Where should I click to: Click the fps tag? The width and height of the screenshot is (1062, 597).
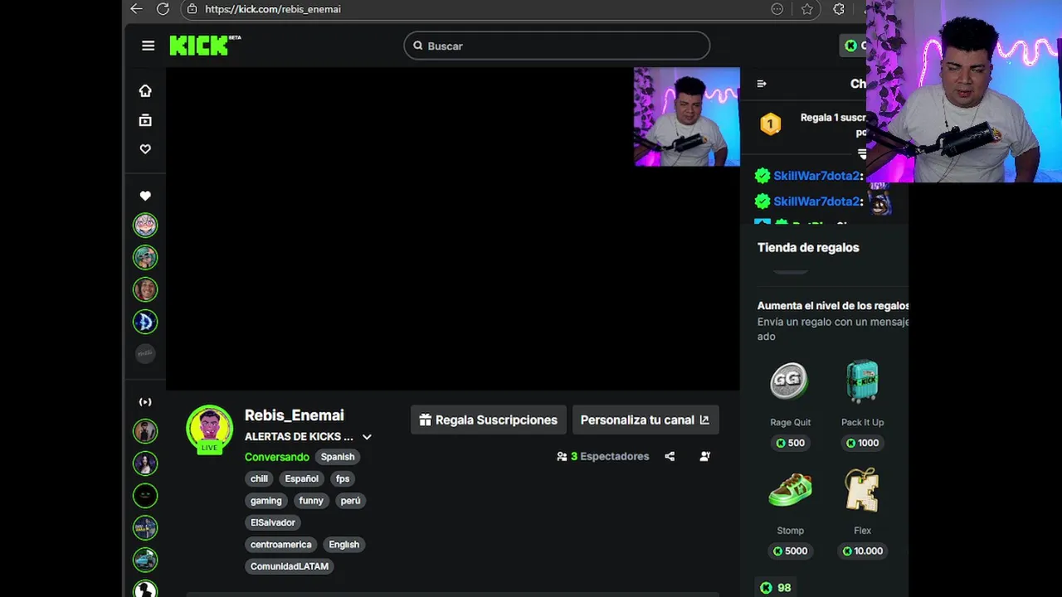pyautogui.click(x=343, y=478)
